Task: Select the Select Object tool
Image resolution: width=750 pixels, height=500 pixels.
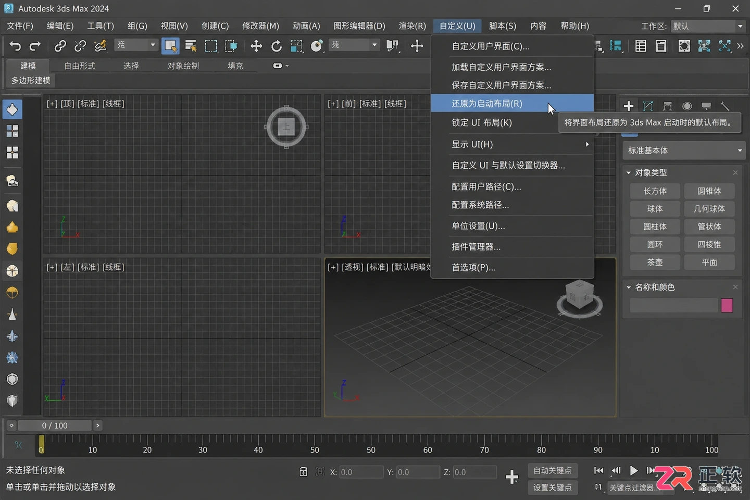Action: [x=170, y=46]
